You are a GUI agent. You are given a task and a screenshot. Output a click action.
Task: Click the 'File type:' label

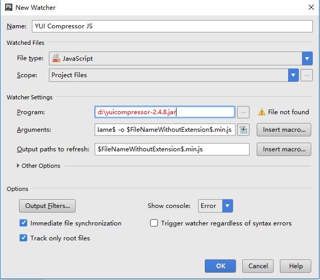coord(30,58)
